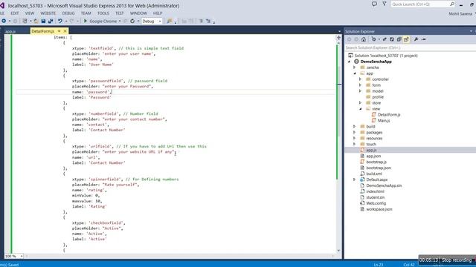The width and height of the screenshot is (476, 267).
Task: Select DetailForm.js in Solution Explorer
Action: [x=389, y=115]
